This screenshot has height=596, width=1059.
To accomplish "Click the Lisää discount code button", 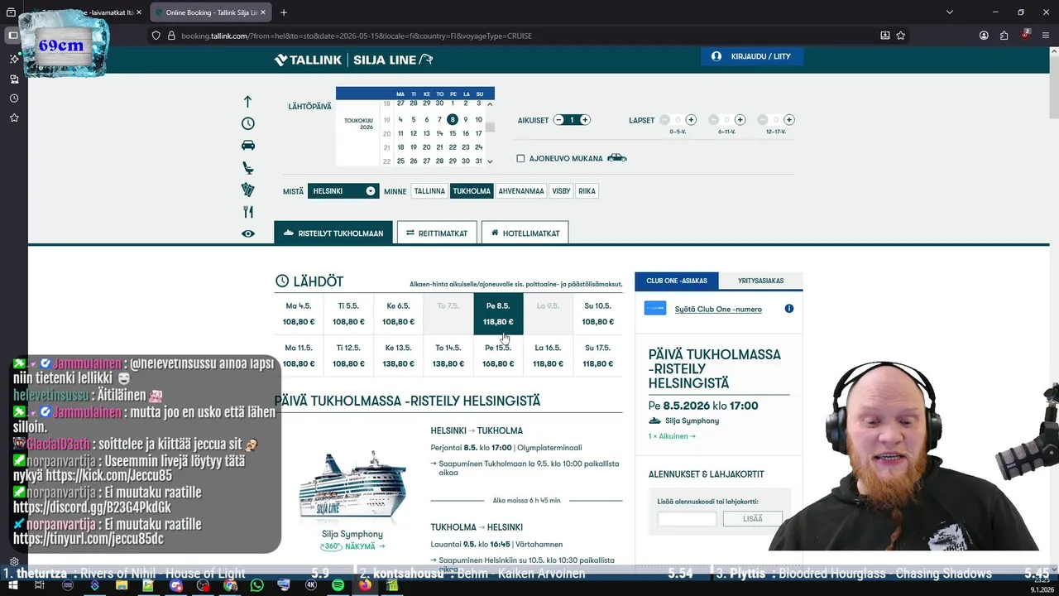I will click(753, 519).
